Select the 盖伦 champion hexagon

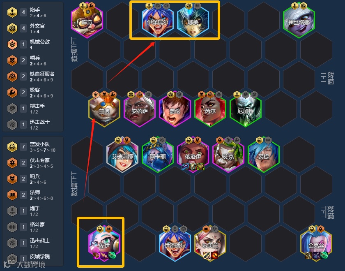tap(175, 109)
